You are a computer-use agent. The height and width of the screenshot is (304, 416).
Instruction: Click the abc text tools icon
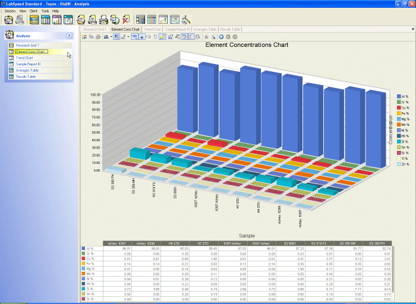pos(178,37)
